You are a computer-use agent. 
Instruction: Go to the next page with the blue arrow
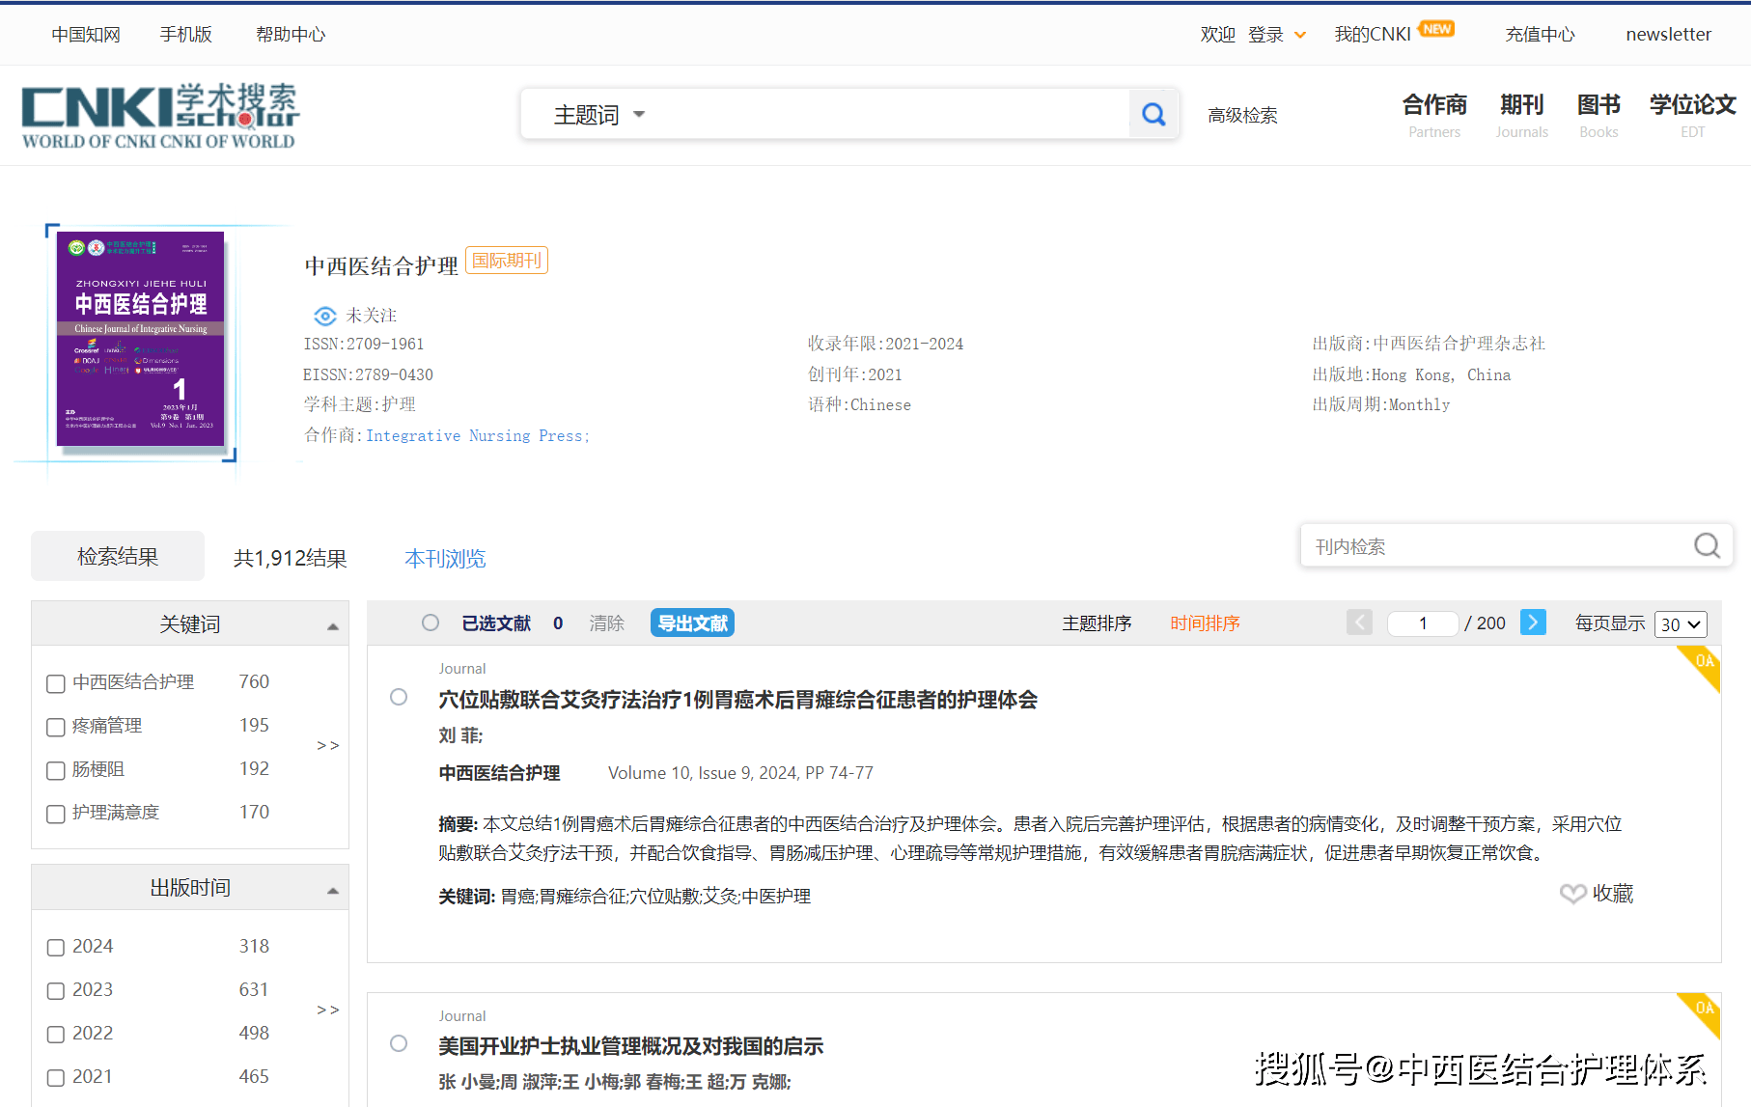(1533, 623)
